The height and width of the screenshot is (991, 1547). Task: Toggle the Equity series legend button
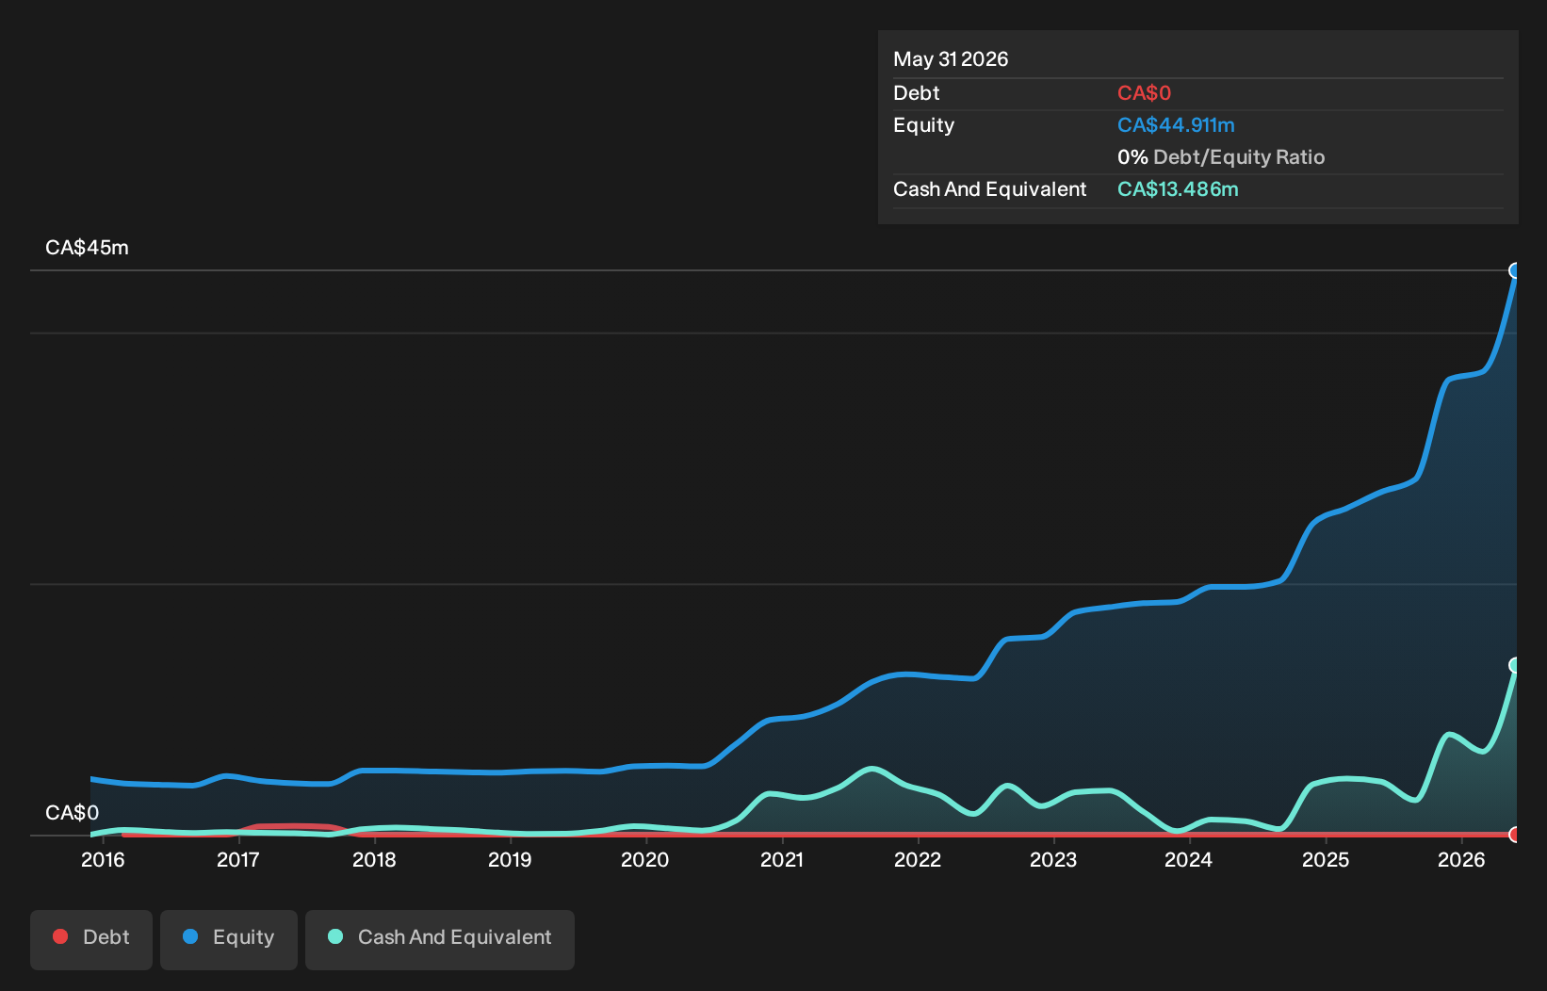point(229,939)
